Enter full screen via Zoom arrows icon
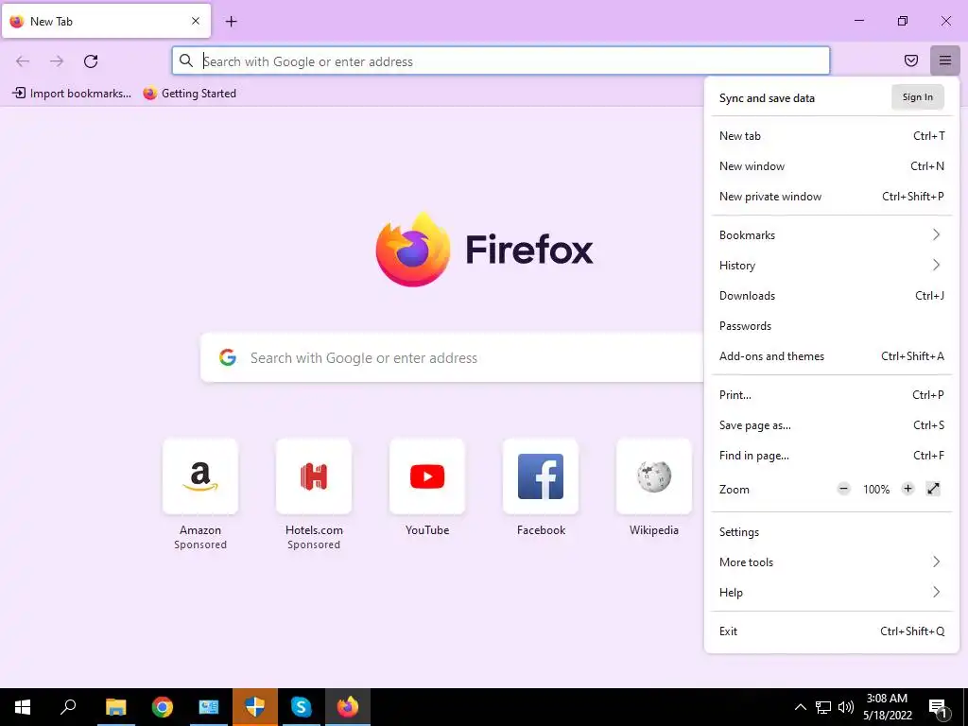 (x=933, y=489)
